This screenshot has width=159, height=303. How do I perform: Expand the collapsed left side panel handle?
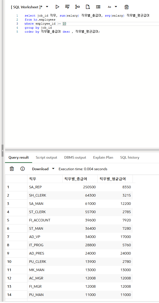[x=3, y=151]
